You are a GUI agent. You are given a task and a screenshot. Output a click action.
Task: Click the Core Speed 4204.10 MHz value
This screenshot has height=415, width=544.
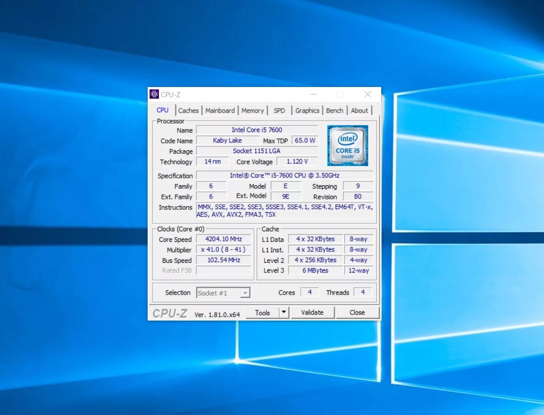point(223,239)
